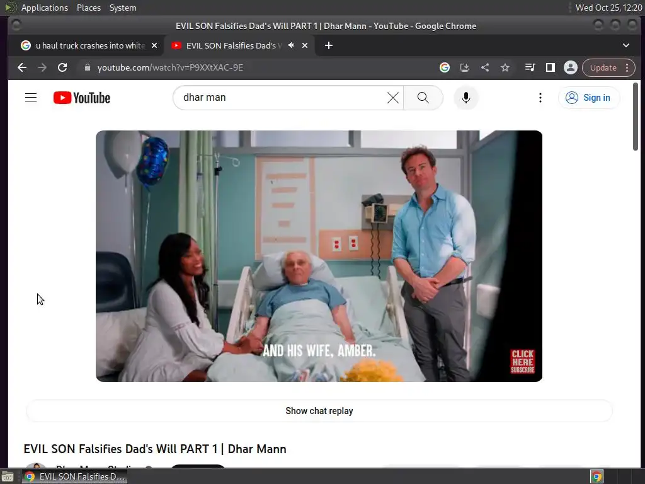The height and width of the screenshot is (484, 645).
Task: Toggle Chrome side panel
Action: tap(550, 67)
